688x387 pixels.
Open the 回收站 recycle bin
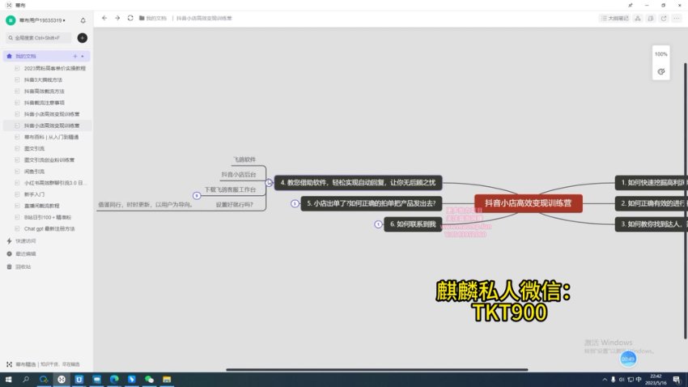[x=23, y=266]
